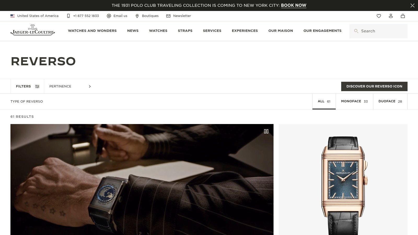418x235 pixels.
Task: Focus the Search input field
Action: (x=378, y=31)
